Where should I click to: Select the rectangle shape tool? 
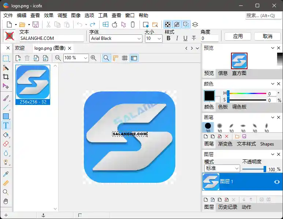(6, 116)
